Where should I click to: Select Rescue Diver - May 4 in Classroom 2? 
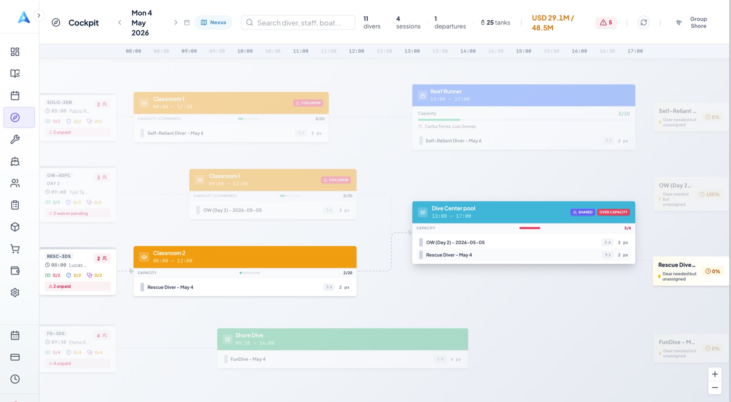coord(245,287)
